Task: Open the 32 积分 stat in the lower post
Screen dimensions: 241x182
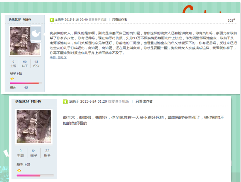Action: tap(47, 153)
